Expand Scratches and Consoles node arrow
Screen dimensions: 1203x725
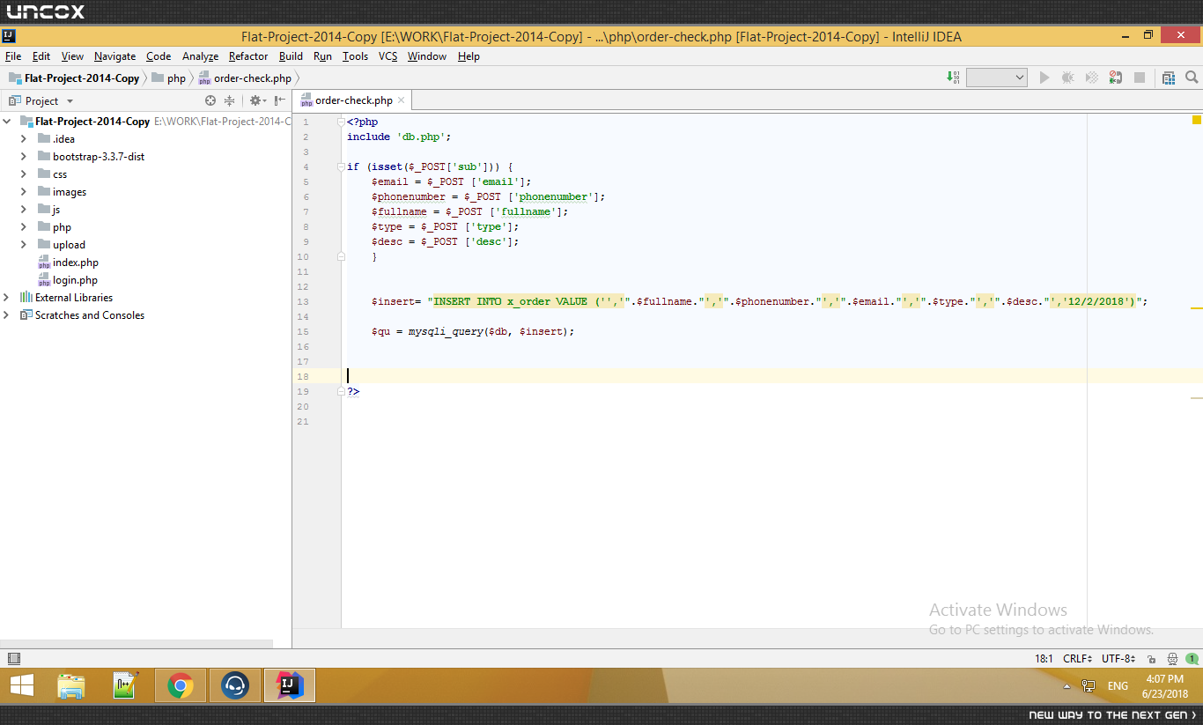click(x=7, y=315)
